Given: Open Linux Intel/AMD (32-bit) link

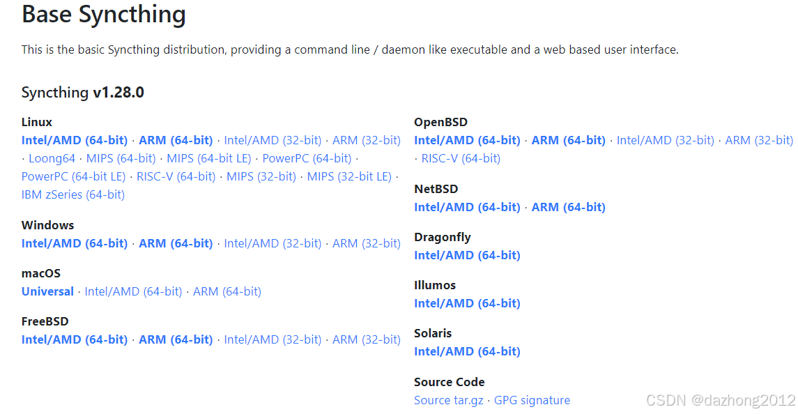Looking at the screenshot, I should tap(273, 140).
